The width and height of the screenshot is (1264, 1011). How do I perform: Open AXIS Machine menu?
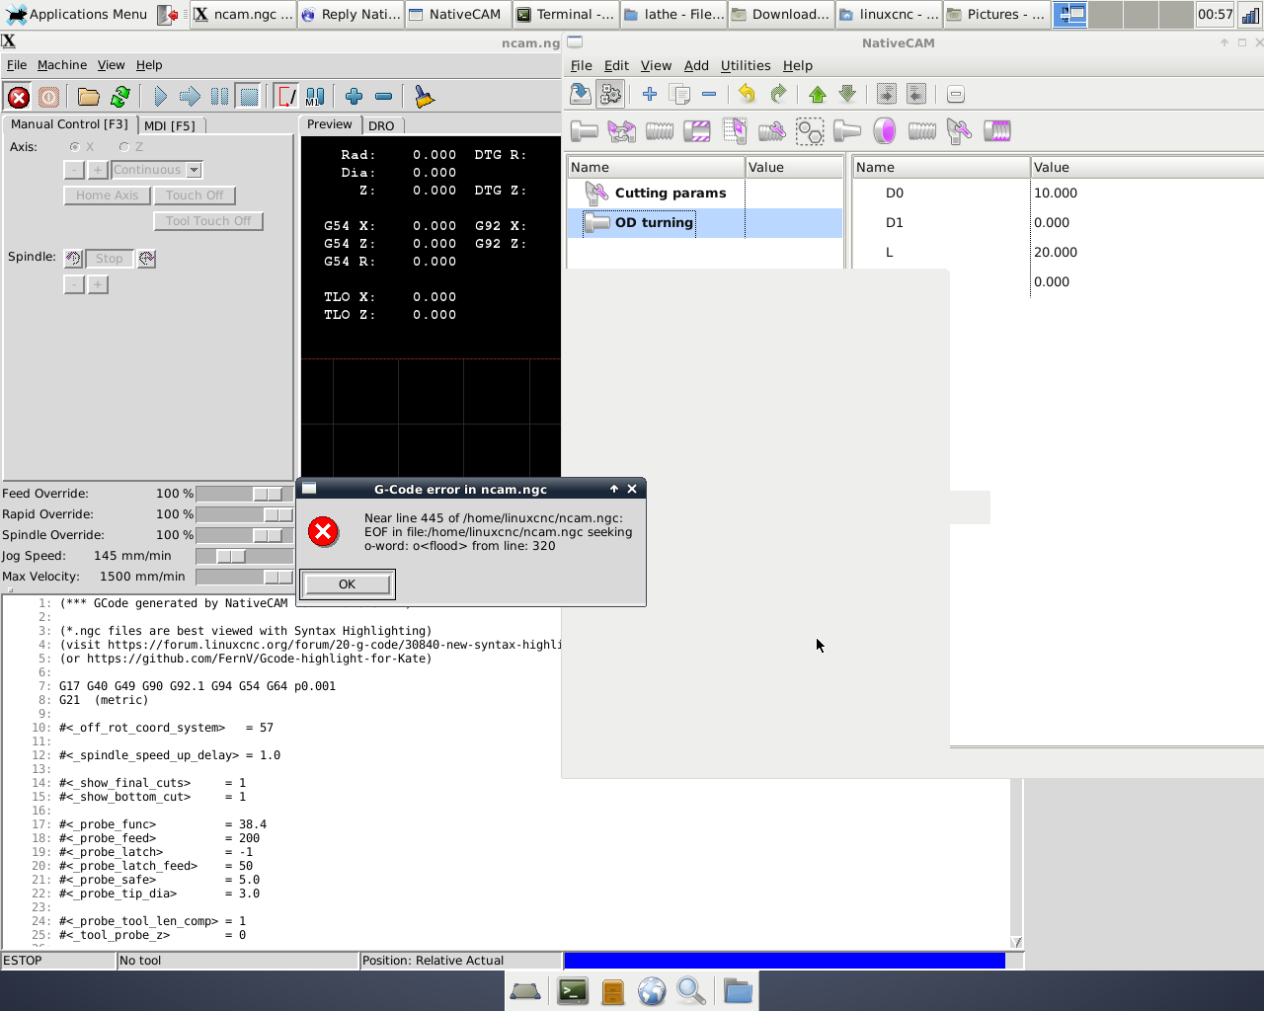coord(62,65)
